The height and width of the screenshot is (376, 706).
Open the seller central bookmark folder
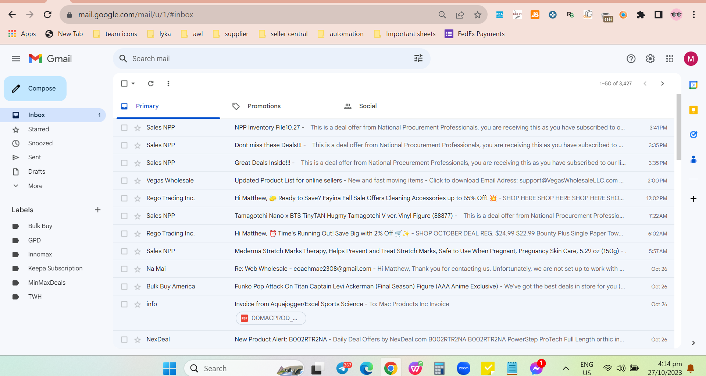pyautogui.click(x=283, y=34)
